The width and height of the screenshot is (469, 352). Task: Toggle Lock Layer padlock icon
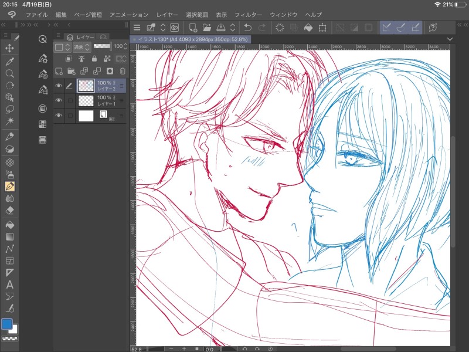point(94,59)
